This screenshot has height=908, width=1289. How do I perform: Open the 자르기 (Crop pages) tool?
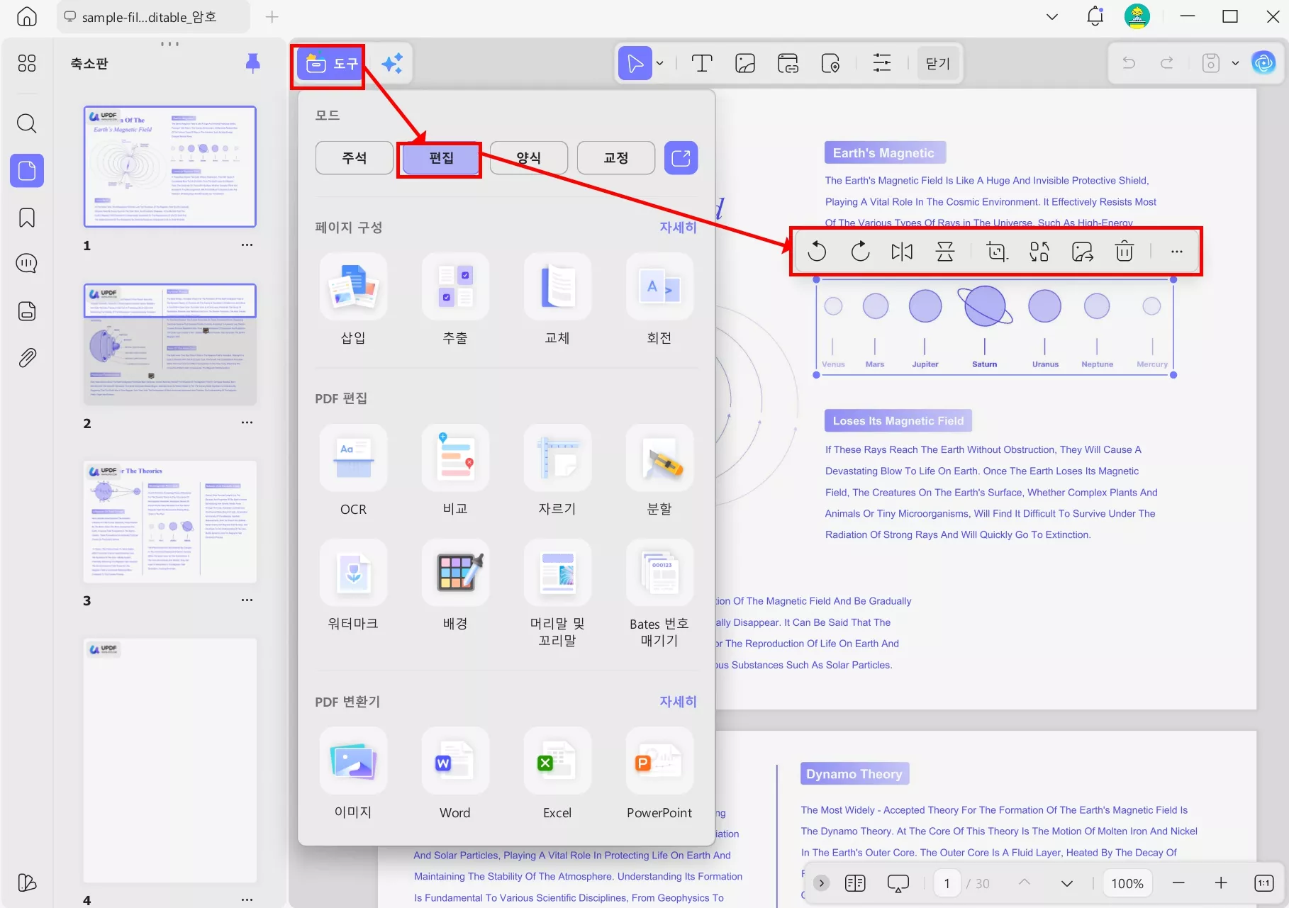(x=557, y=471)
